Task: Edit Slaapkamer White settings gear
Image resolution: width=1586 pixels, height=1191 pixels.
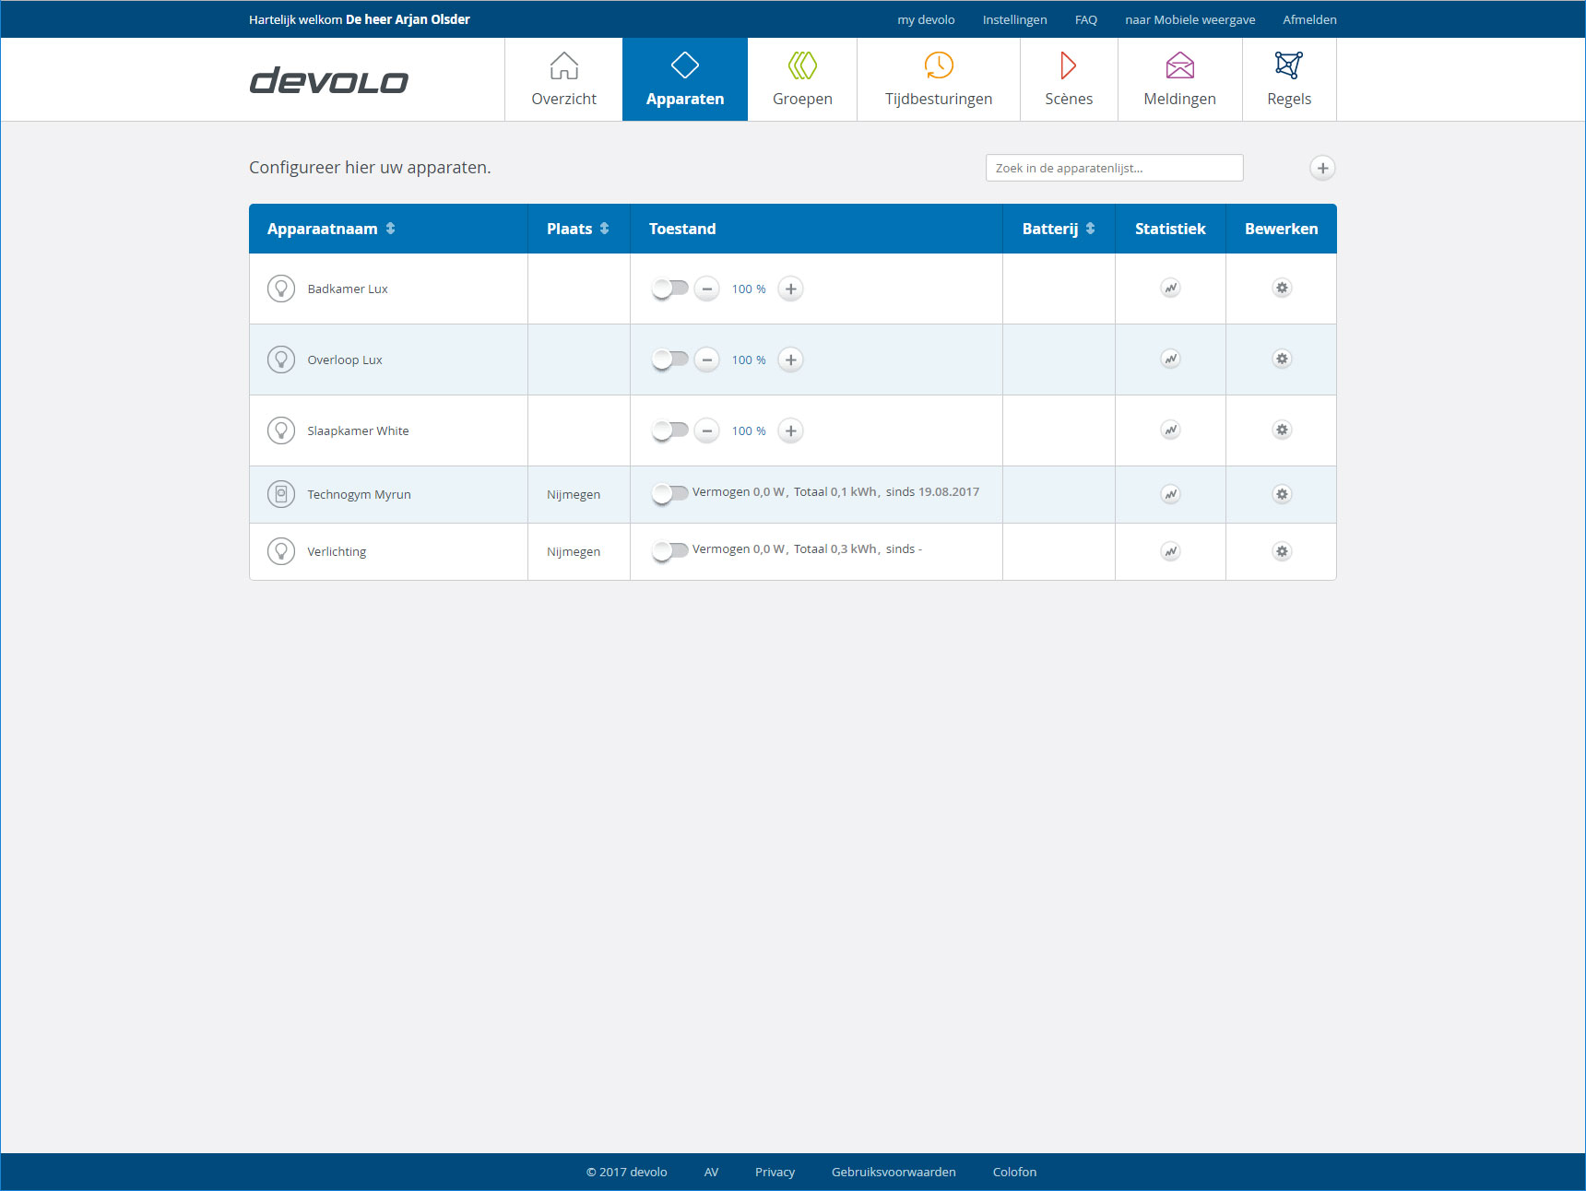Action: pyautogui.click(x=1282, y=430)
